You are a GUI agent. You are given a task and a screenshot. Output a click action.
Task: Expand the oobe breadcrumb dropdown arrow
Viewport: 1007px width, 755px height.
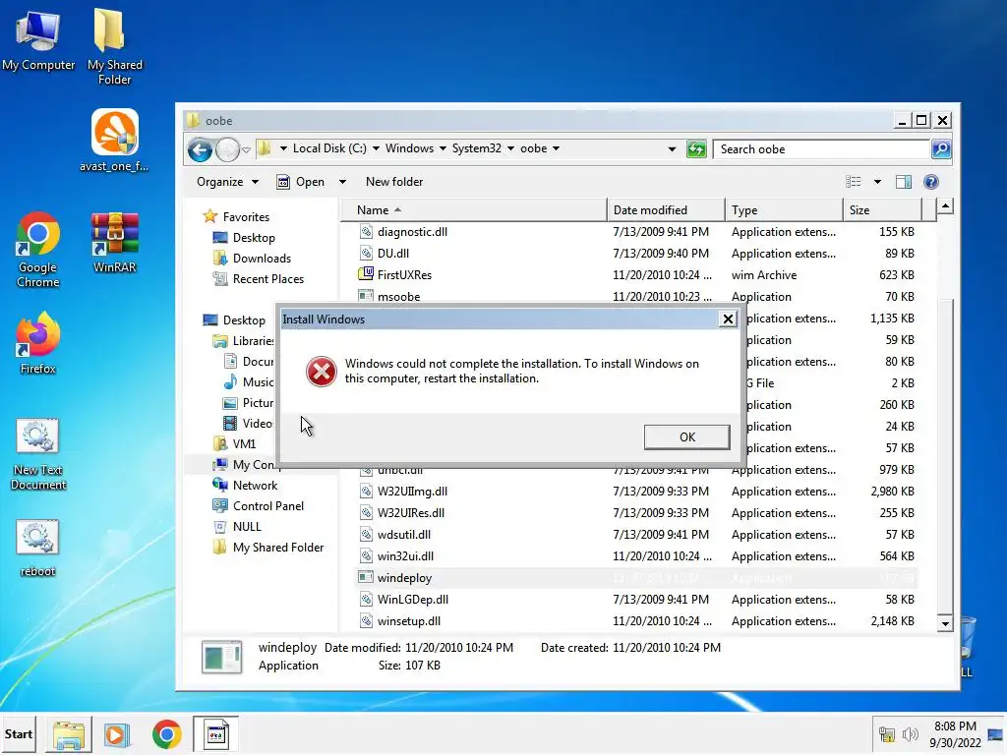pos(557,149)
